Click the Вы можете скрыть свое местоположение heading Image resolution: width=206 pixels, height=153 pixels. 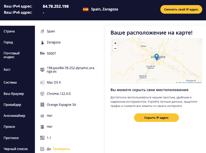[149, 90]
